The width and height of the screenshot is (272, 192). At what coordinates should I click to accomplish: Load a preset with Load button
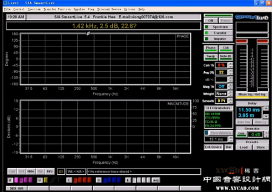(x=244, y=147)
